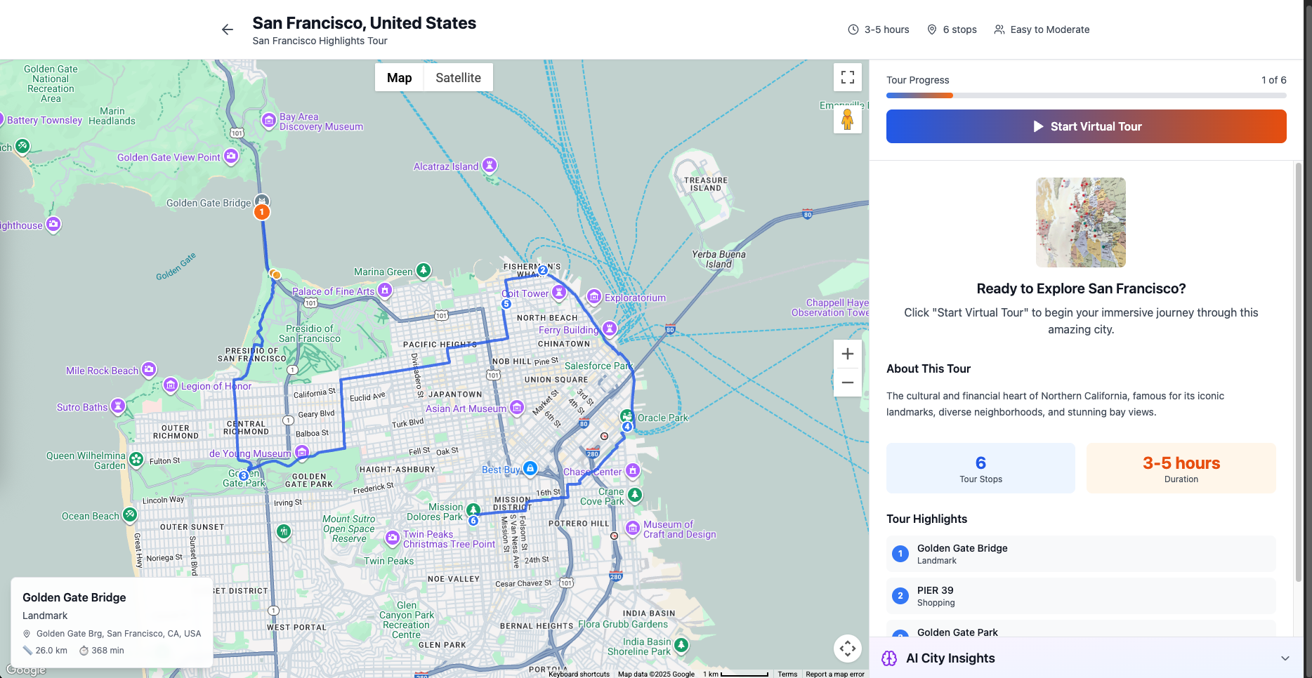Open Mile Rock Beach pin
This screenshot has height=678, width=1312.
pos(149,368)
